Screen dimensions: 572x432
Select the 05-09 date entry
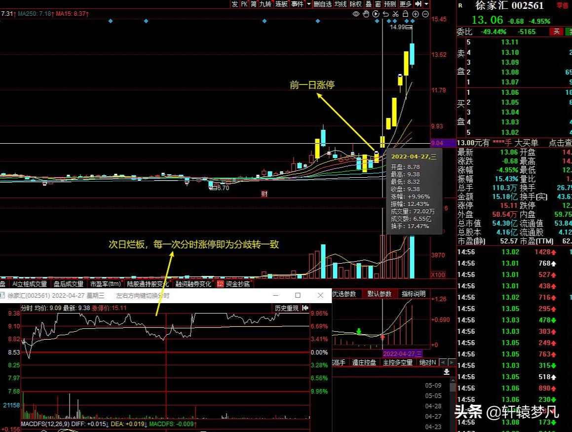pos(433,386)
